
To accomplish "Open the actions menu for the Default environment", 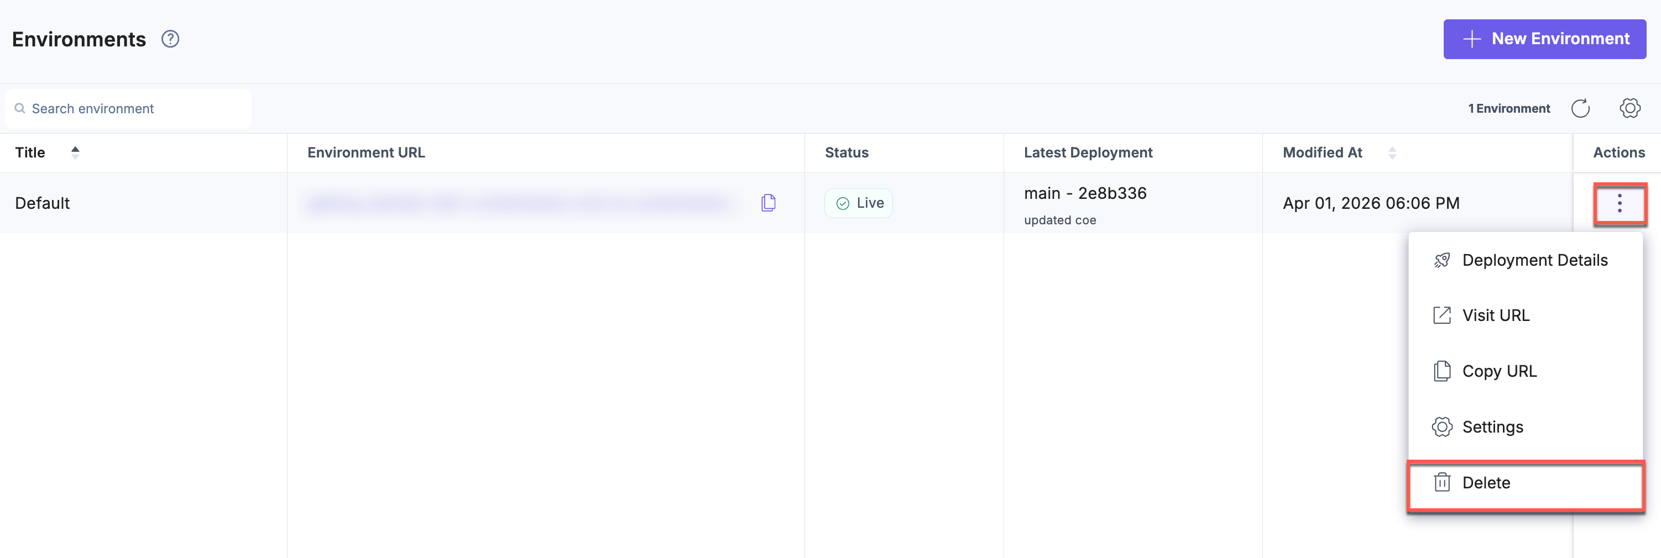I will [1621, 203].
